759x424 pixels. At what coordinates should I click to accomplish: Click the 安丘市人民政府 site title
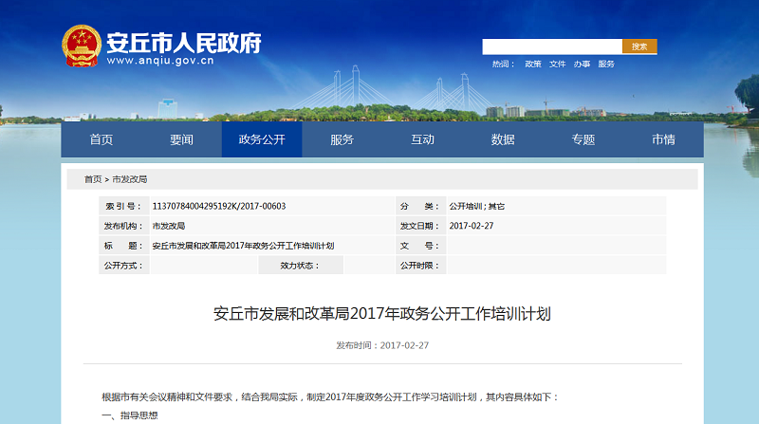click(184, 43)
